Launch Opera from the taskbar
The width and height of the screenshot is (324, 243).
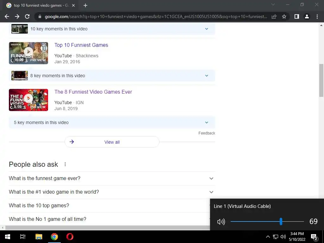70,237
